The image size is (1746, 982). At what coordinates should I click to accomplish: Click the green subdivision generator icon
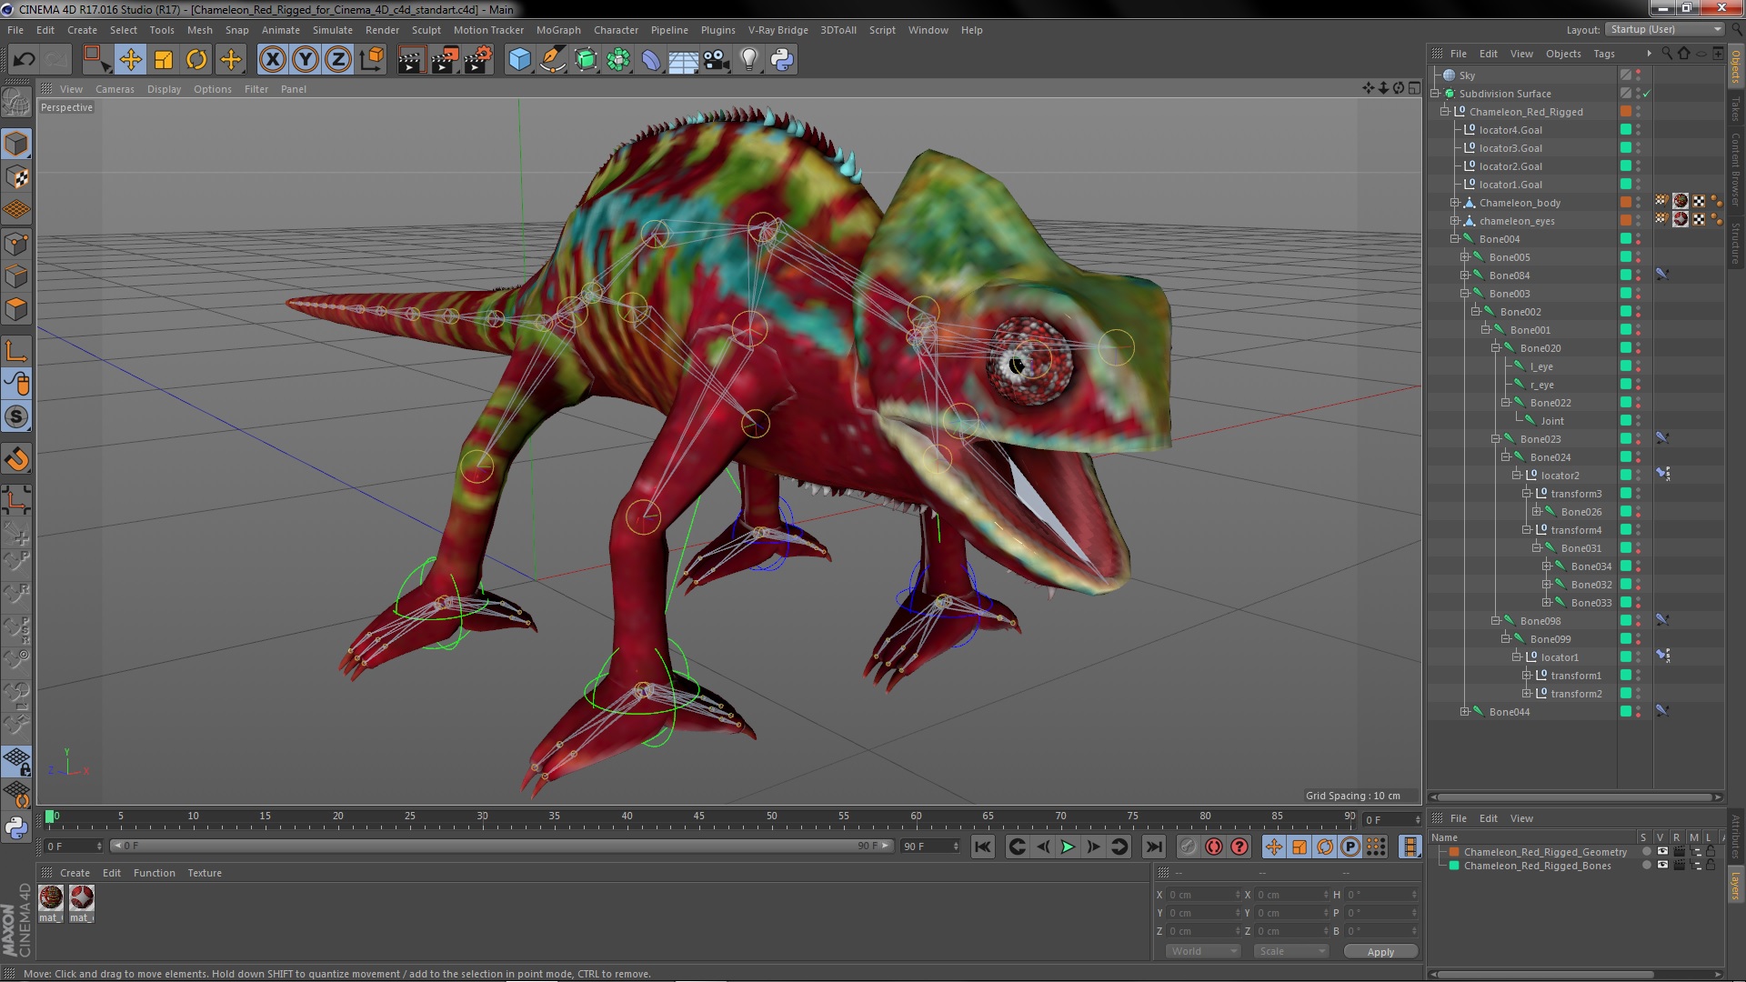(586, 60)
